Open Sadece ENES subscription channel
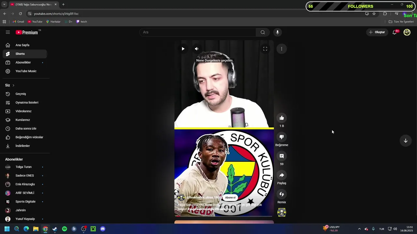 pos(25,175)
